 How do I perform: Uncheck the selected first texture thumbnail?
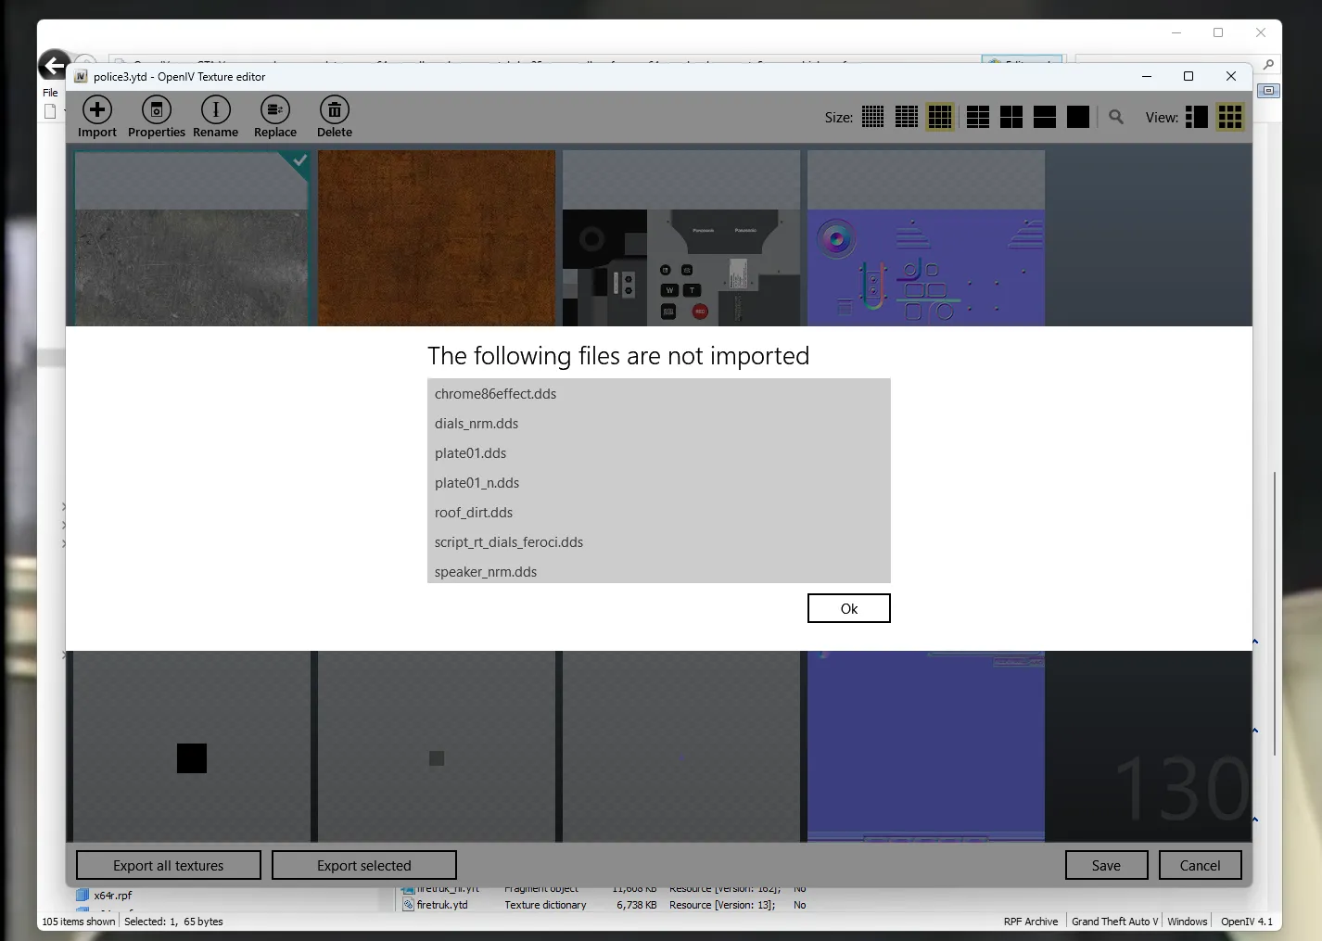pyautogui.click(x=299, y=160)
